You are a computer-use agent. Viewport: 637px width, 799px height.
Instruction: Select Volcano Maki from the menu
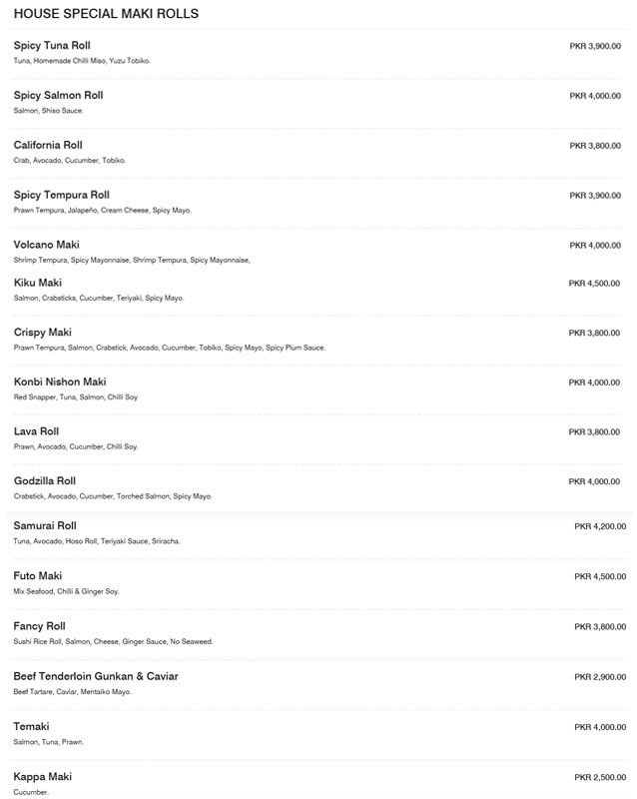pyautogui.click(x=46, y=245)
